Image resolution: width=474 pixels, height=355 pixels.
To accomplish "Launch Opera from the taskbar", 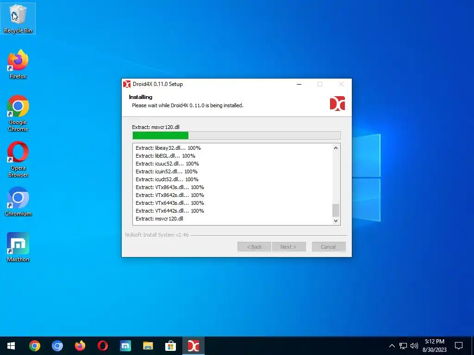I will tap(102, 346).
